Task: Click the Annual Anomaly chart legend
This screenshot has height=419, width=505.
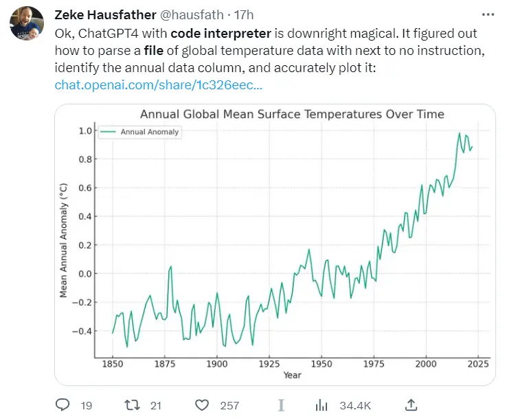Action: pyautogui.click(x=139, y=133)
